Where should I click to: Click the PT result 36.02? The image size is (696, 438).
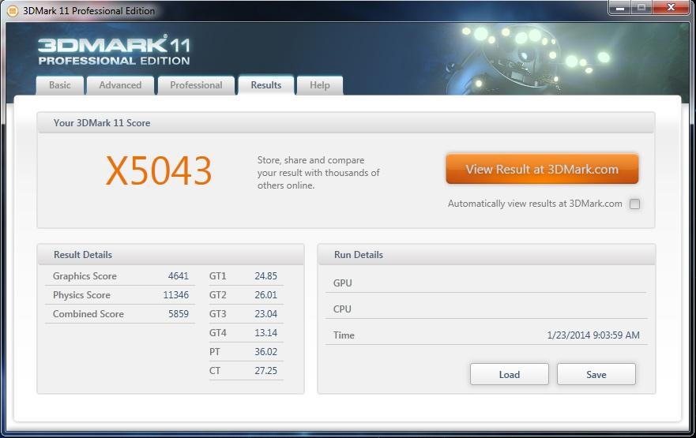(x=266, y=351)
